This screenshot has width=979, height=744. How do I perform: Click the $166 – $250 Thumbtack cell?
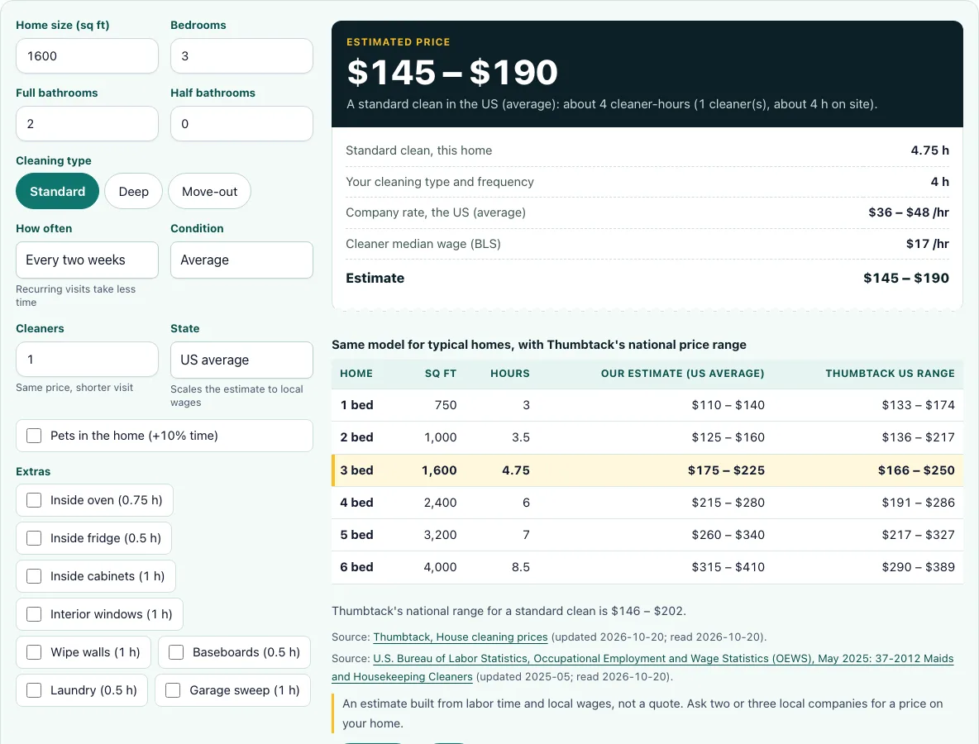[x=916, y=470]
